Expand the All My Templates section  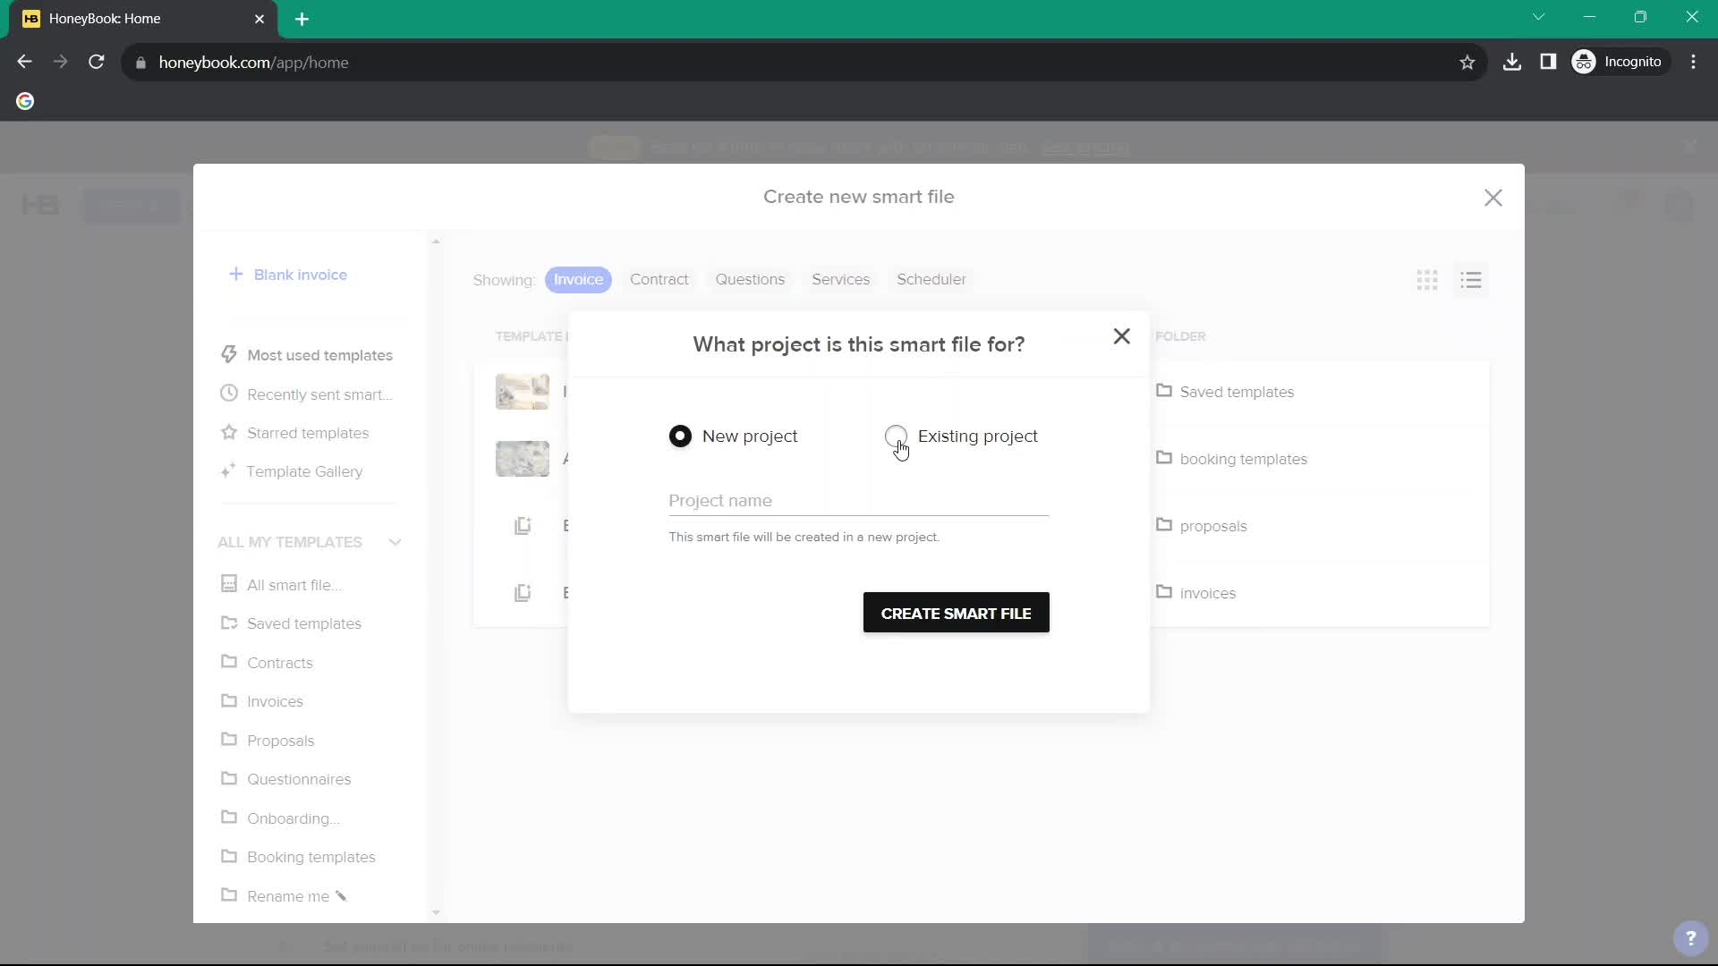click(x=395, y=541)
